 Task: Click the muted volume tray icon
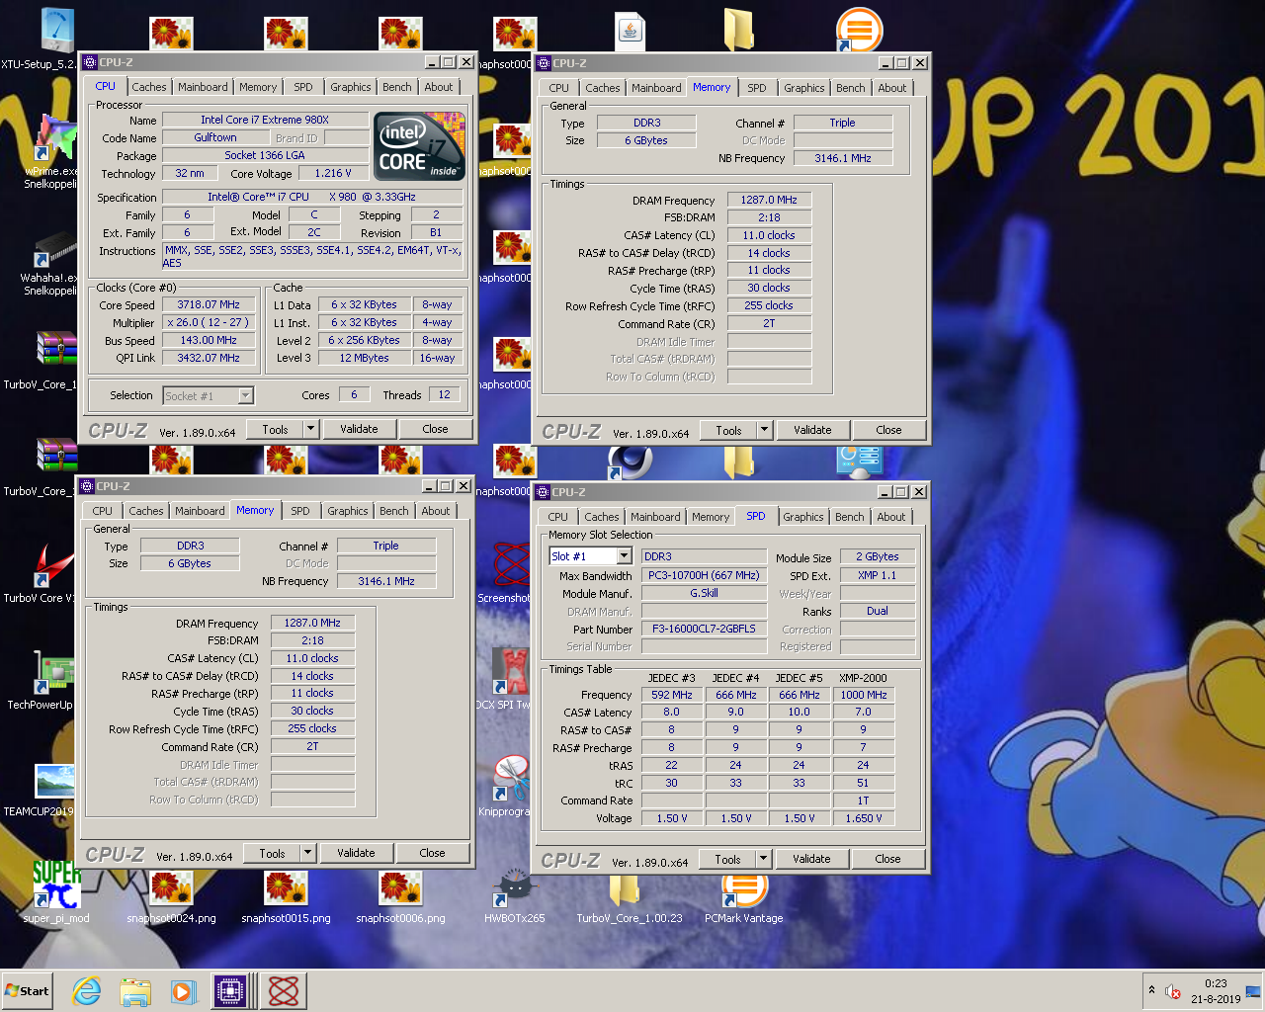coord(1173,991)
